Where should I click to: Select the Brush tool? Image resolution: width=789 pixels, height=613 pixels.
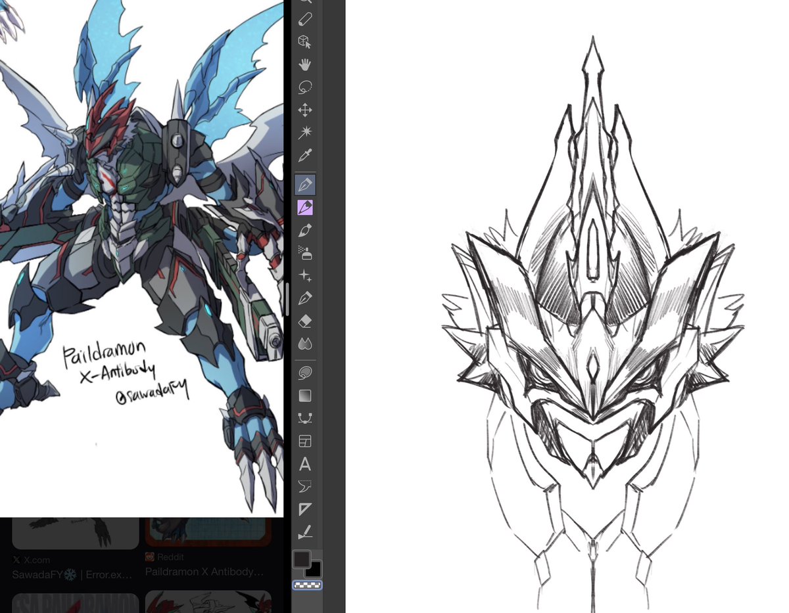(x=304, y=231)
